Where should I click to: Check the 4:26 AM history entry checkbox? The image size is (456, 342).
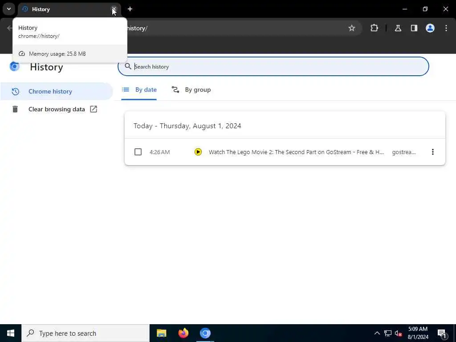coord(138,152)
